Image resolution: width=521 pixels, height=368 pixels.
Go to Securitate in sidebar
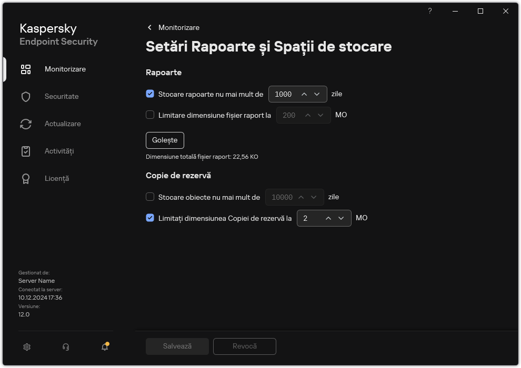(62, 97)
